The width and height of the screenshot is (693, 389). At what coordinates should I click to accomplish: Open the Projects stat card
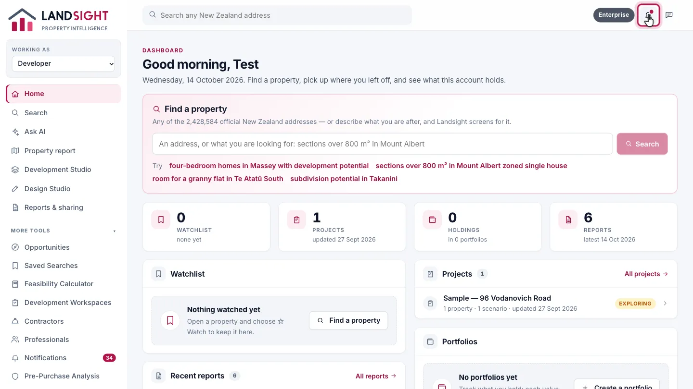point(342,227)
